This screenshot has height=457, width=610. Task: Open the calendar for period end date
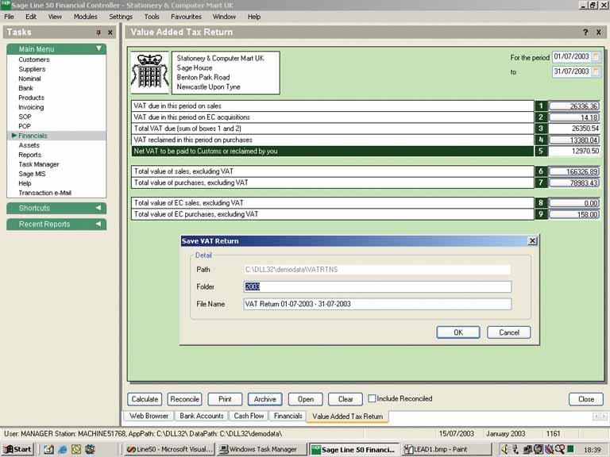click(x=595, y=71)
